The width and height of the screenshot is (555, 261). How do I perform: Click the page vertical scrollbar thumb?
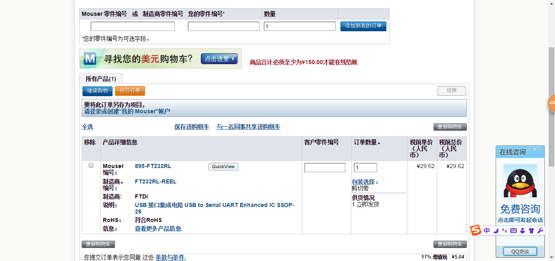tap(551, 106)
